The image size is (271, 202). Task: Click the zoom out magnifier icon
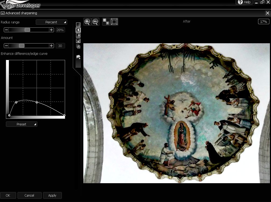point(95,22)
